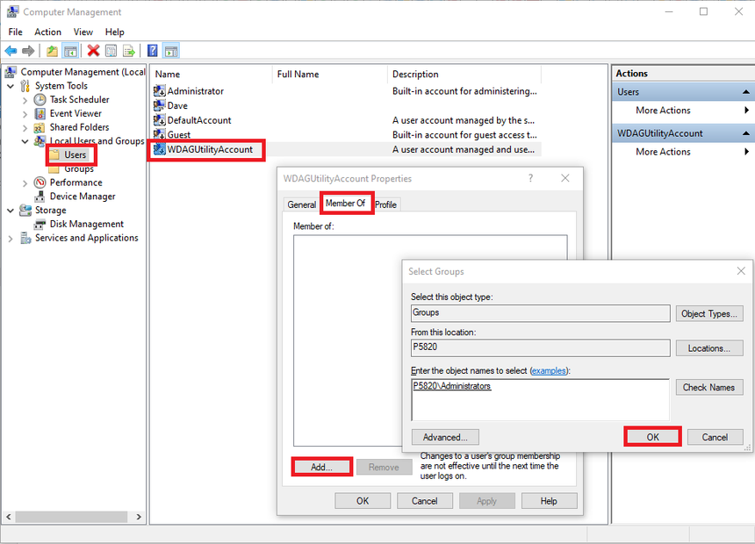Collapse the System Tools tree node
Screen dimensions: 755x544
[x=11, y=86]
